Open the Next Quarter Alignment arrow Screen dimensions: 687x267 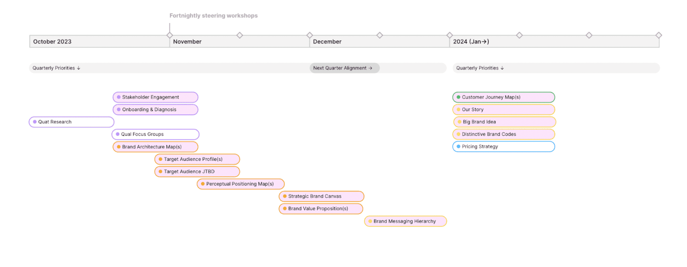point(371,68)
